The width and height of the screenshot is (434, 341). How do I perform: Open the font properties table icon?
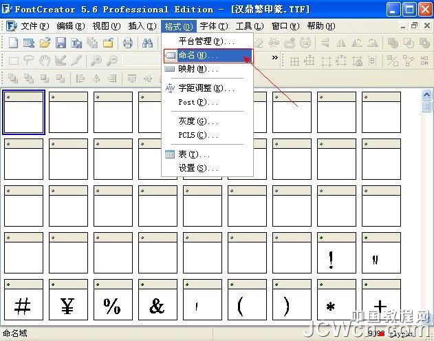pos(29,43)
